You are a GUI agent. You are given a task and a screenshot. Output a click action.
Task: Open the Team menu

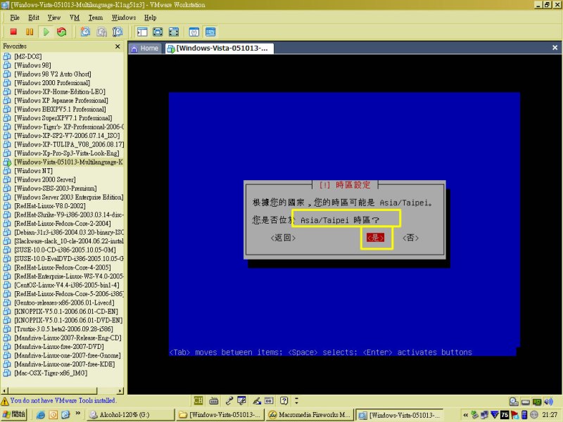pos(96,18)
